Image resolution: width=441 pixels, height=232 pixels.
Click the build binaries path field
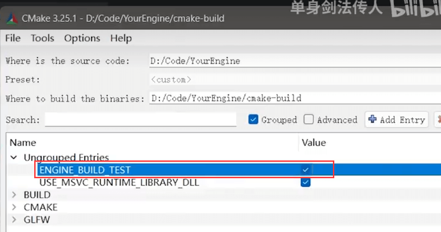coord(295,98)
